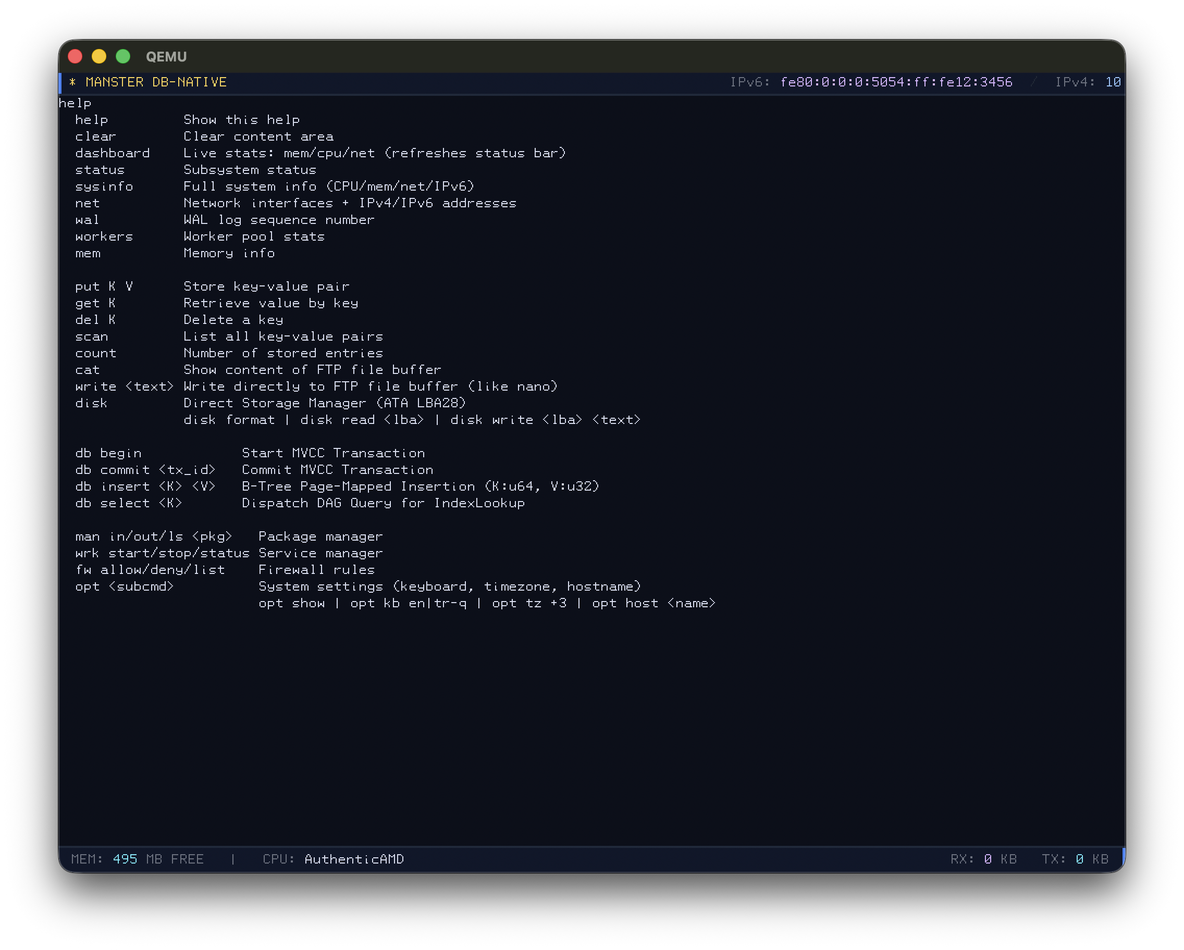Click the clear command to clear content
Screen dimensions: 1184x950
[95, 136]
